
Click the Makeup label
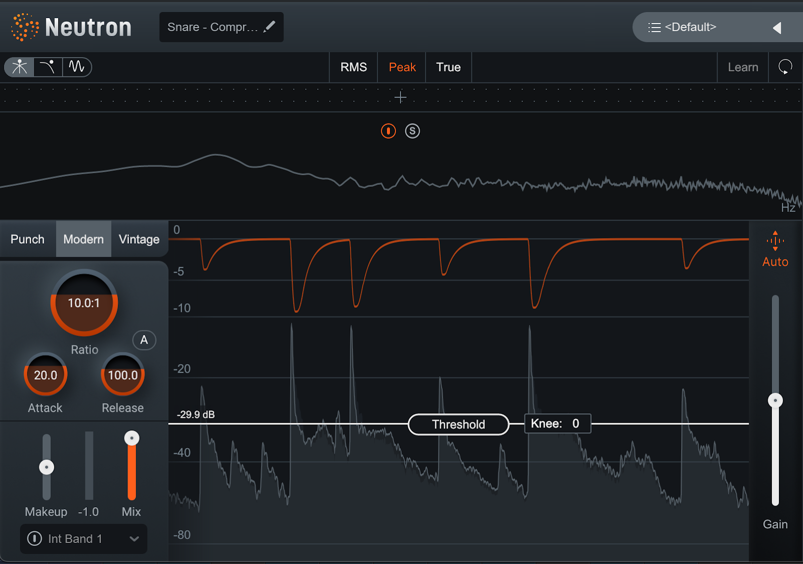46,512
